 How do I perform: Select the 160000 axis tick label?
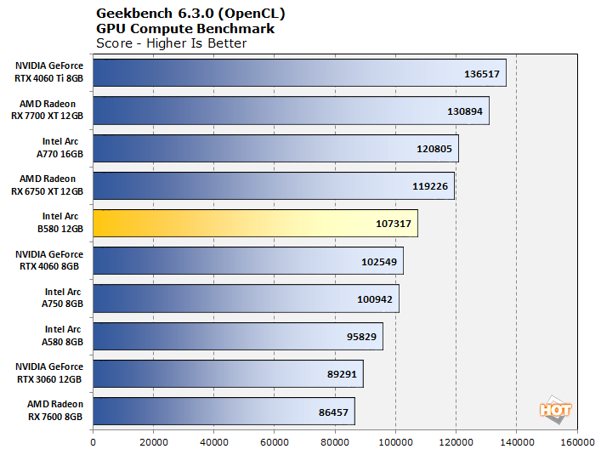(x=577, y=442)
